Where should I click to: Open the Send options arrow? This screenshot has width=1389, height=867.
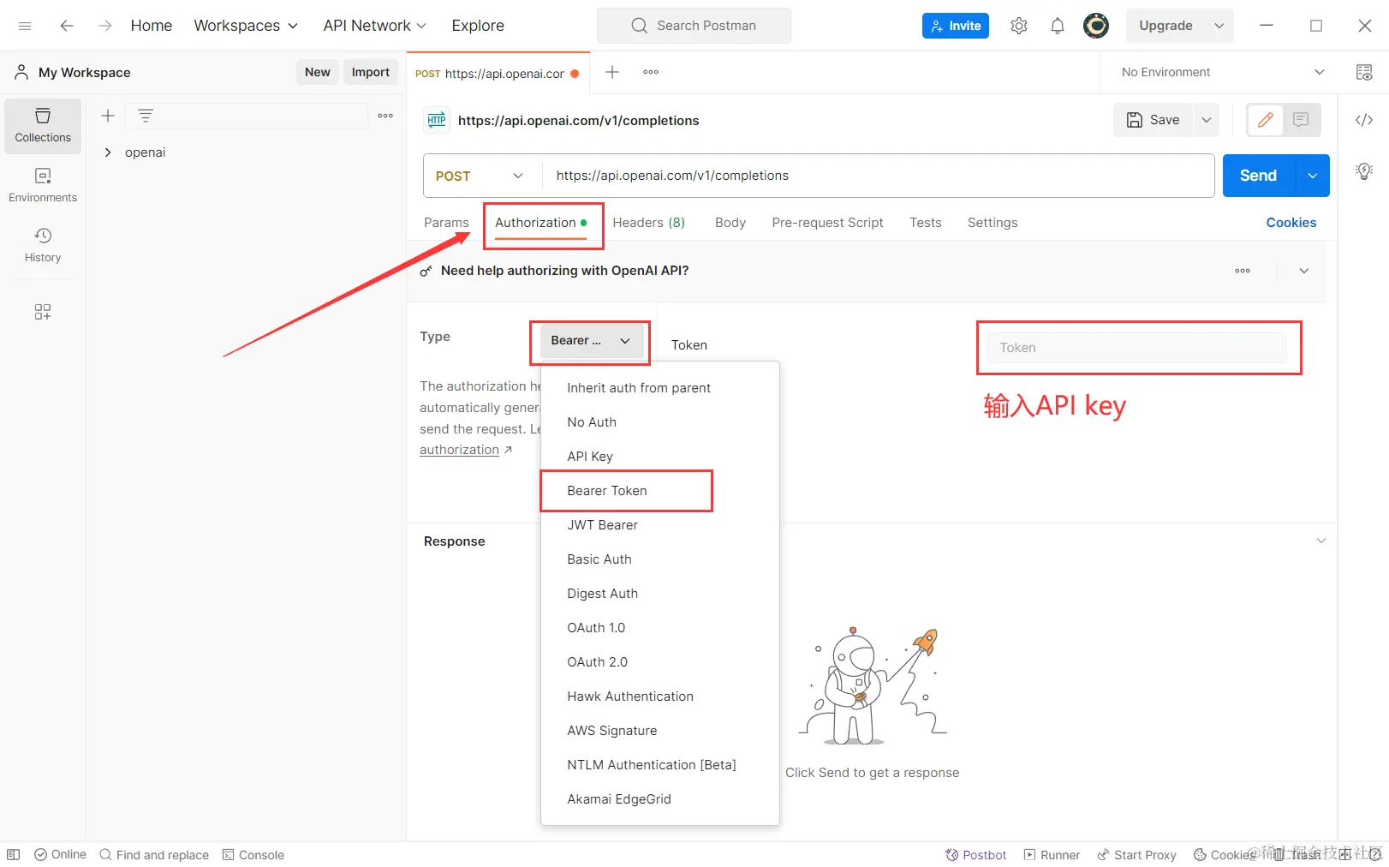pos(1313,176)
